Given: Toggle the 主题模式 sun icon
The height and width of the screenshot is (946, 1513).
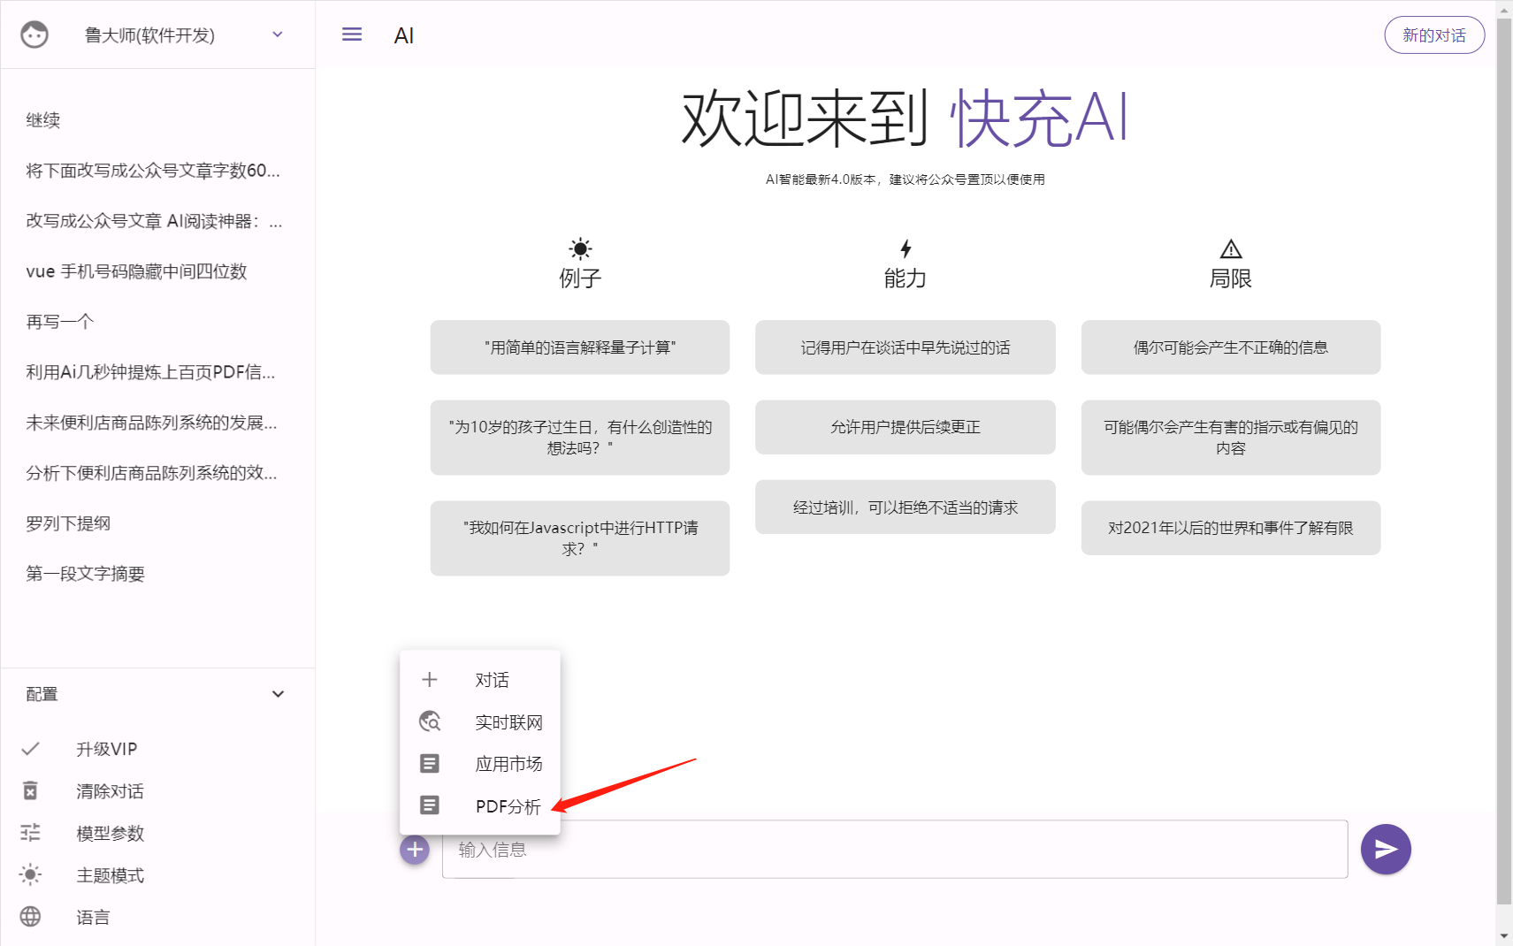Looking at the screenshot, I should (30, 874).
